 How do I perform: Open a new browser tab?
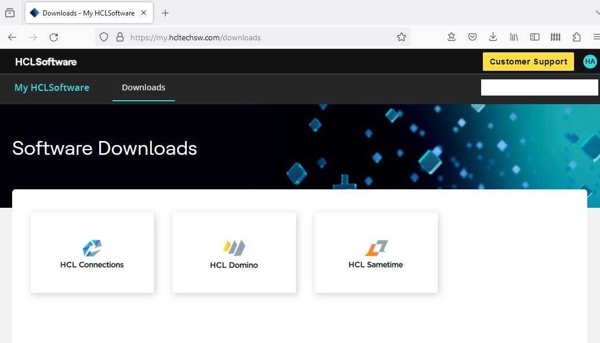[x=165, y=13]
